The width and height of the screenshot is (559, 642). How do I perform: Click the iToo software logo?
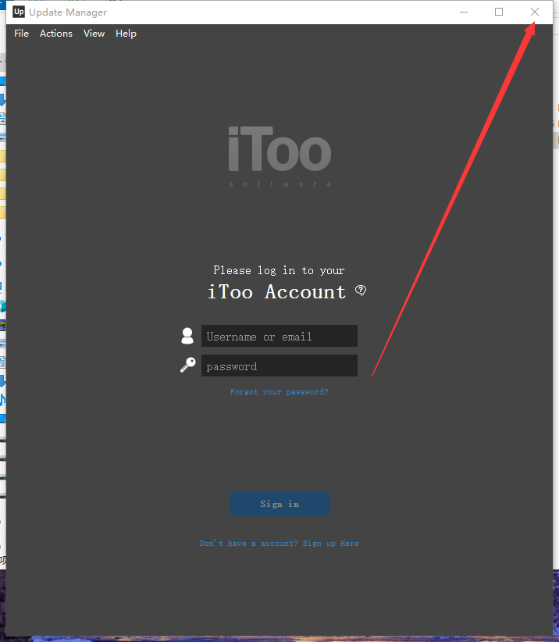click(280, 156)
